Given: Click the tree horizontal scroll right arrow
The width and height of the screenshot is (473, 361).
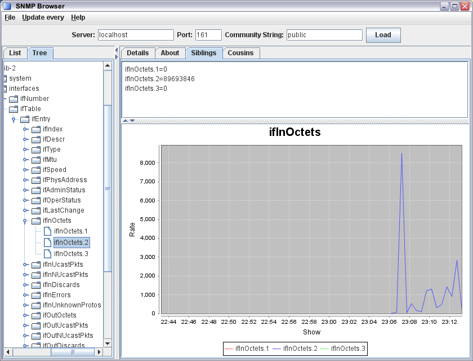Looking at the screenshot, I should (99, 352).
